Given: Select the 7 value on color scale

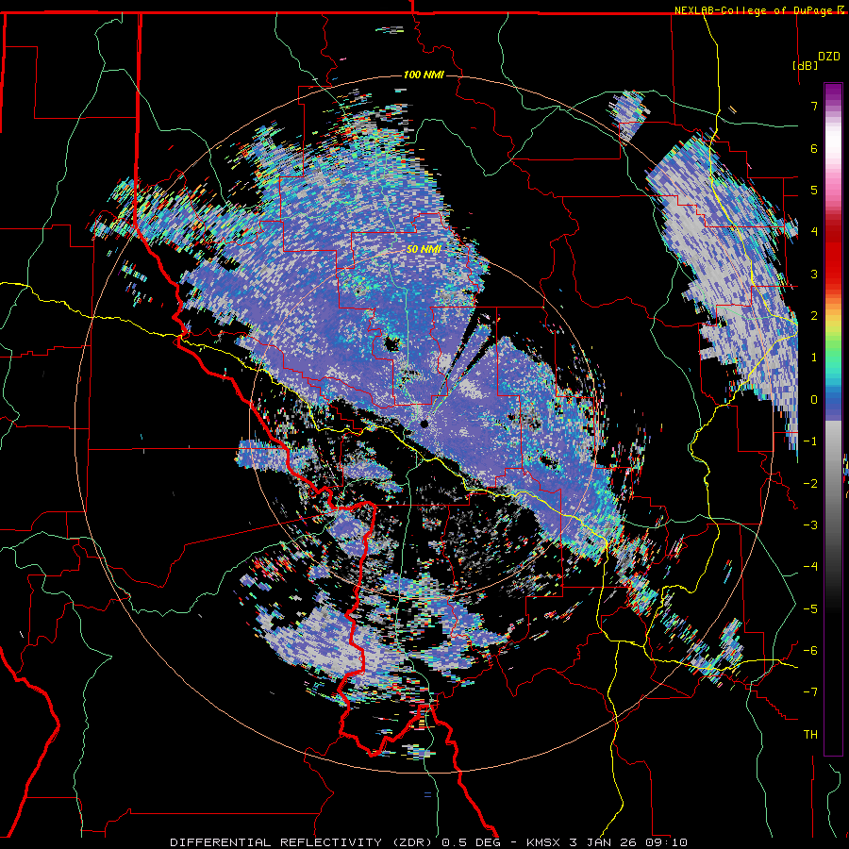Looking at the screenshot, I should [x=814, y=106].
